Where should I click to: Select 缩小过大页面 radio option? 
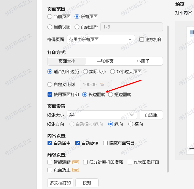click(x=113, y=72)
